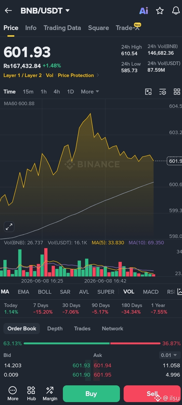182x405 pixels.
Task: Toggle the MA indicator
Action: [x=5, y=292]
